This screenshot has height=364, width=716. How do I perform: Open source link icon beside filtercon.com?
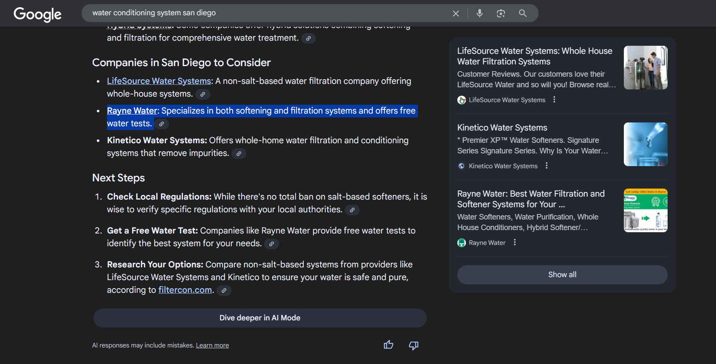[224, 291]
